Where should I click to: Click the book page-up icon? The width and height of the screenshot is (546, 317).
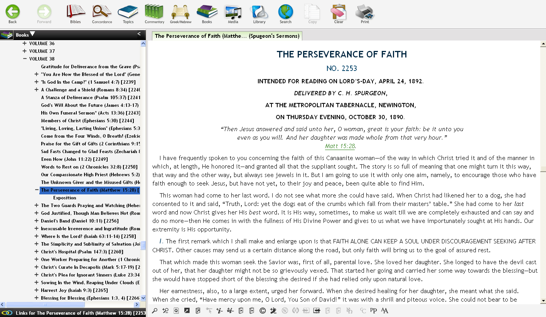(x=241, y=310)
